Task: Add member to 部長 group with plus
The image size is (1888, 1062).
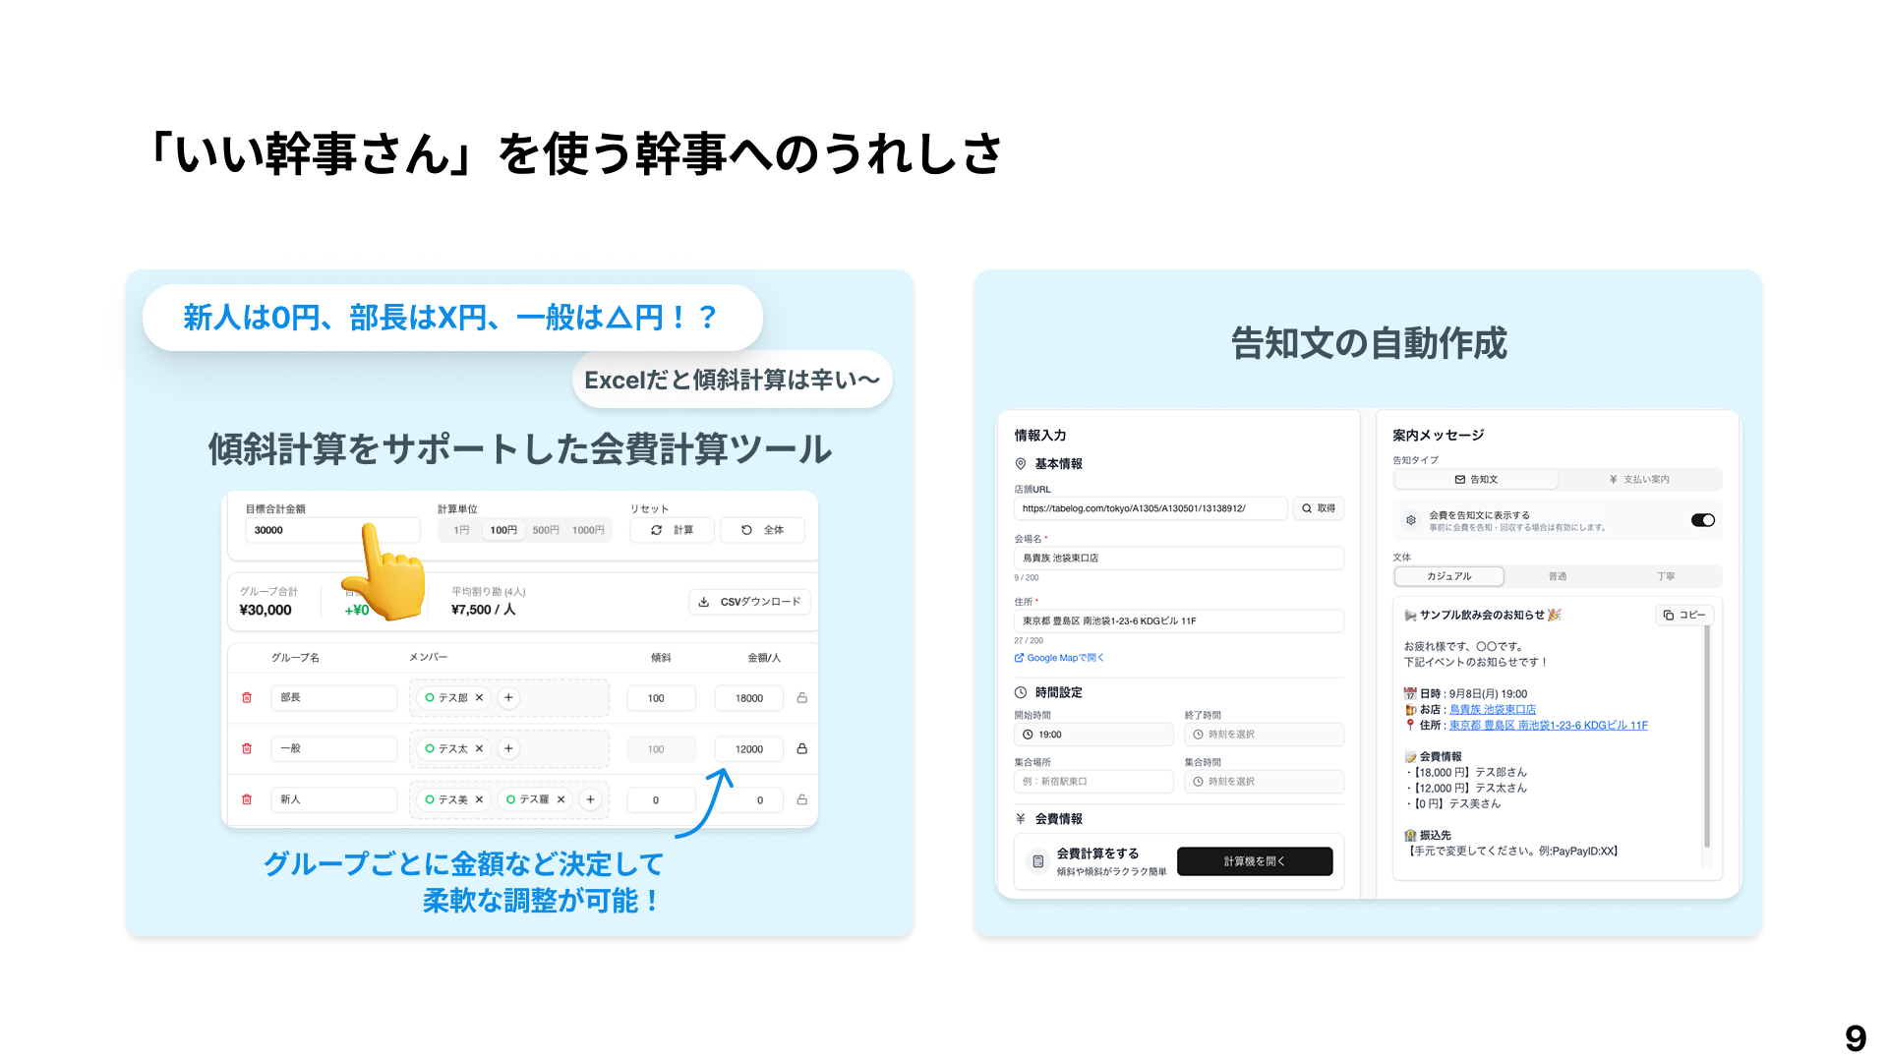Action: 508,698
